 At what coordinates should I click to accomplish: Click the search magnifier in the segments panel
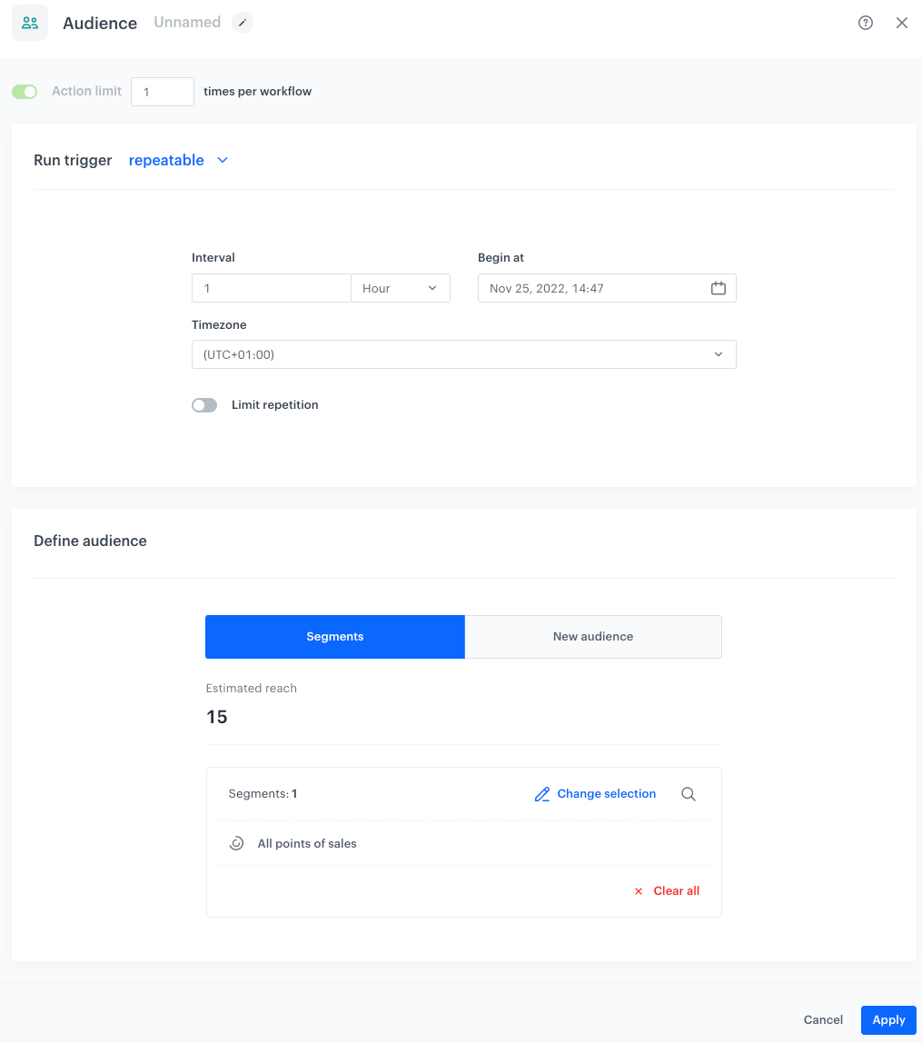(688, 793)
